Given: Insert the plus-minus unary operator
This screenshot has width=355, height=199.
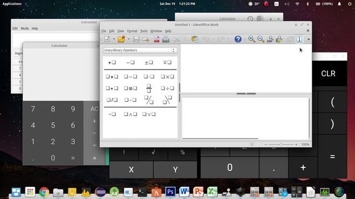Looking at the screenshot, I should point(149,62).
